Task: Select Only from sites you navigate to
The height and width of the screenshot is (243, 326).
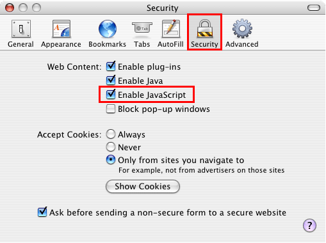Action: coord(111,160)
